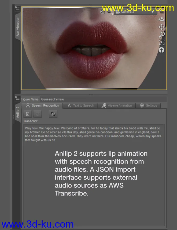Viewport: 177px width, 230px height.
Task: Open the view cube dropdown
Action: pos(110,12)
